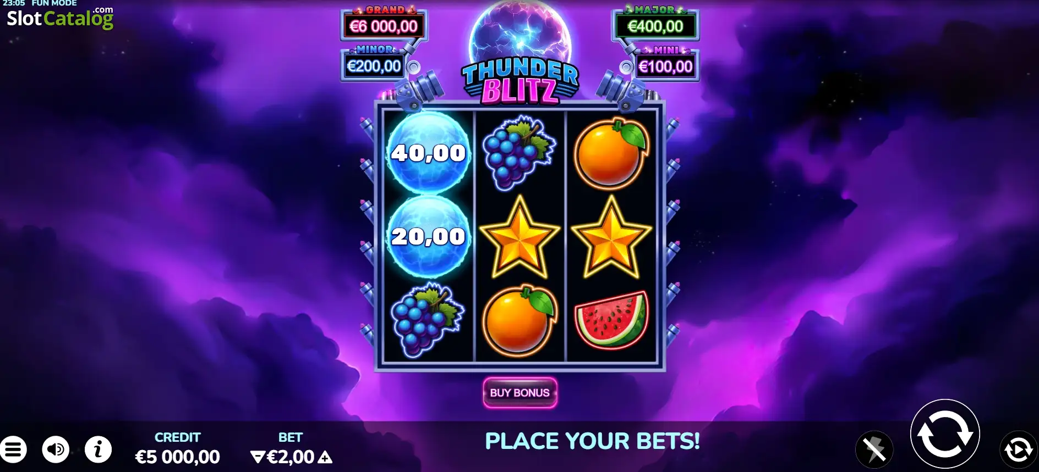Click the Thunder Blitz logo
The image size is (1039, 472).
(520, 82)
